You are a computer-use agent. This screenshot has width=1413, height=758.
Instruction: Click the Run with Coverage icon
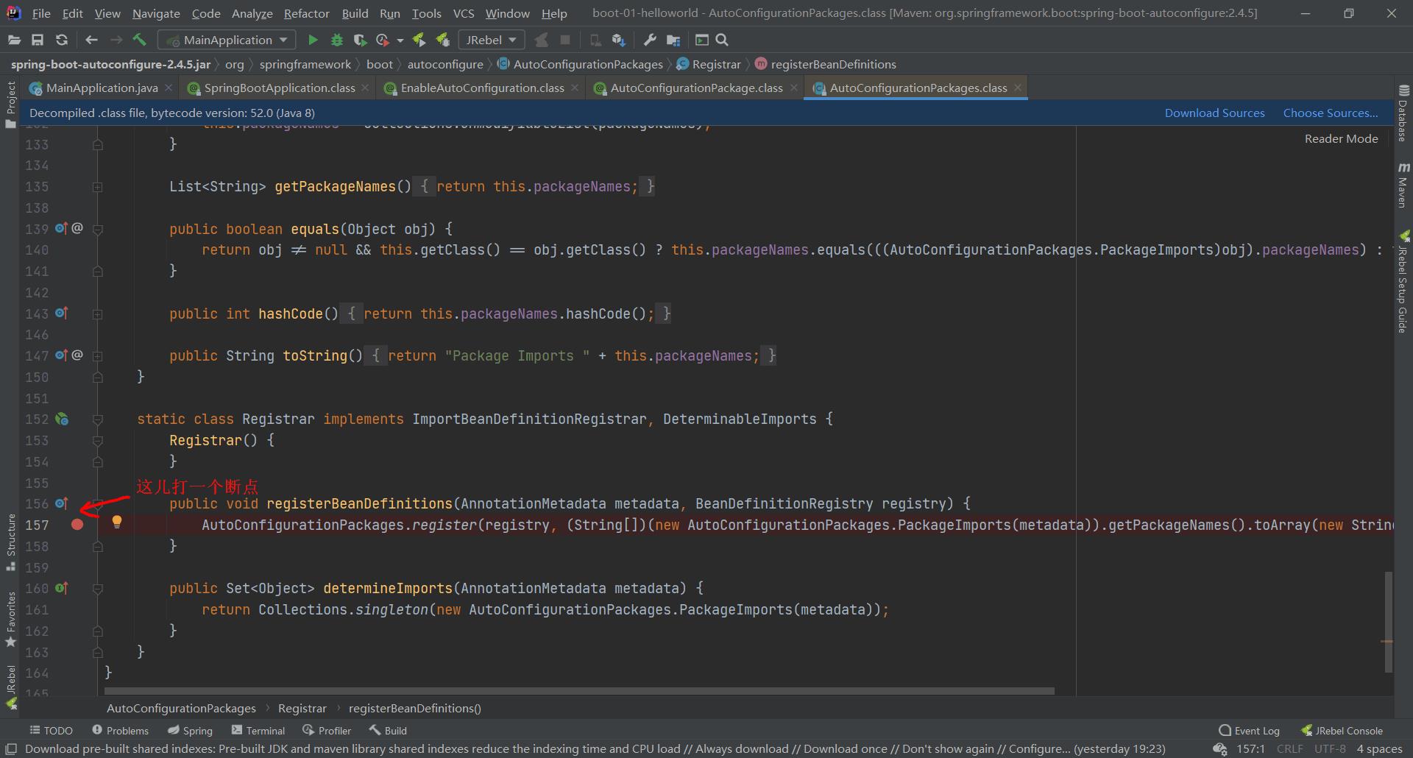point(360,40)
